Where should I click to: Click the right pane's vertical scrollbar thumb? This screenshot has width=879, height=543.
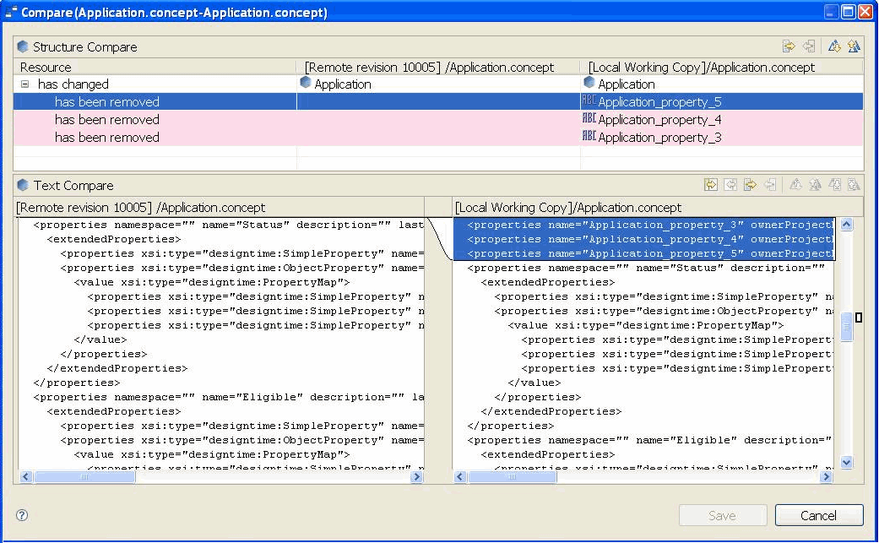[x=847, y=326]
